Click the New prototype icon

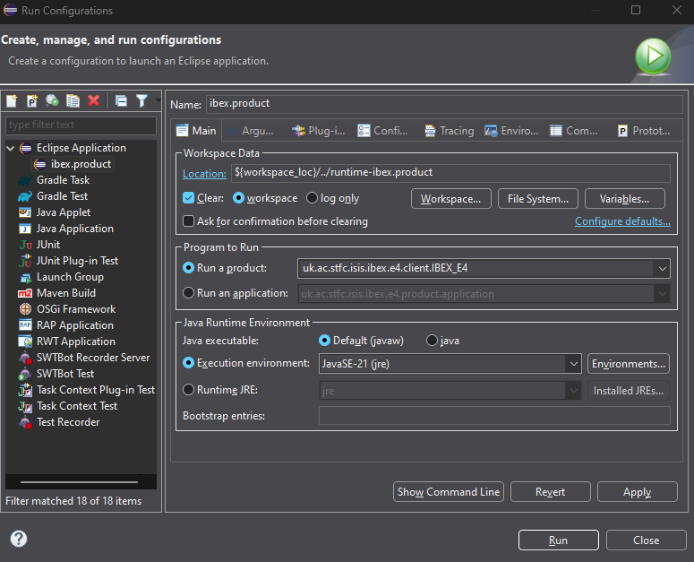[x=32, y=101]
